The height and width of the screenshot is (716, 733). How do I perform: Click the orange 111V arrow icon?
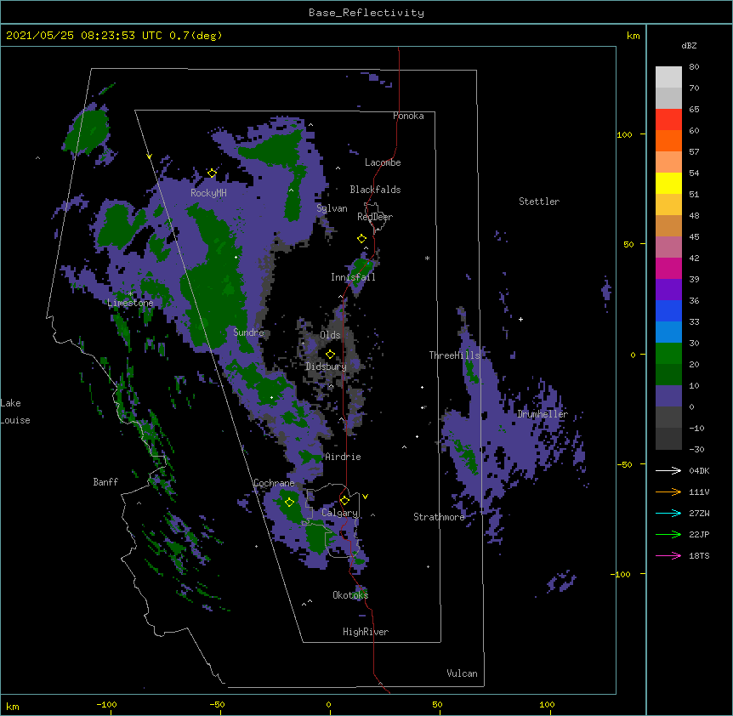coord(668,492)
